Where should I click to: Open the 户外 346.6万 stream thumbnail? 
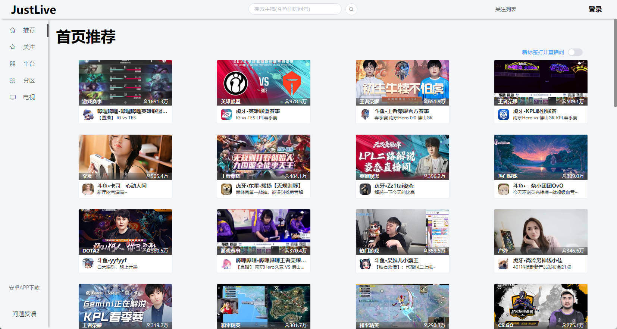tap(541, 232)
